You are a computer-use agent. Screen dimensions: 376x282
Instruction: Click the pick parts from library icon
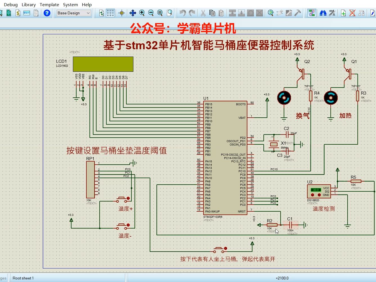click(271, 13)
